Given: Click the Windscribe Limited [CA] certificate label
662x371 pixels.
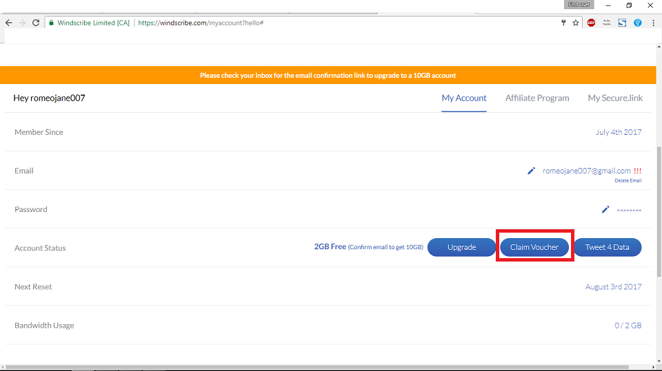Looking at the screenshot, I should [x=93, y=23].
